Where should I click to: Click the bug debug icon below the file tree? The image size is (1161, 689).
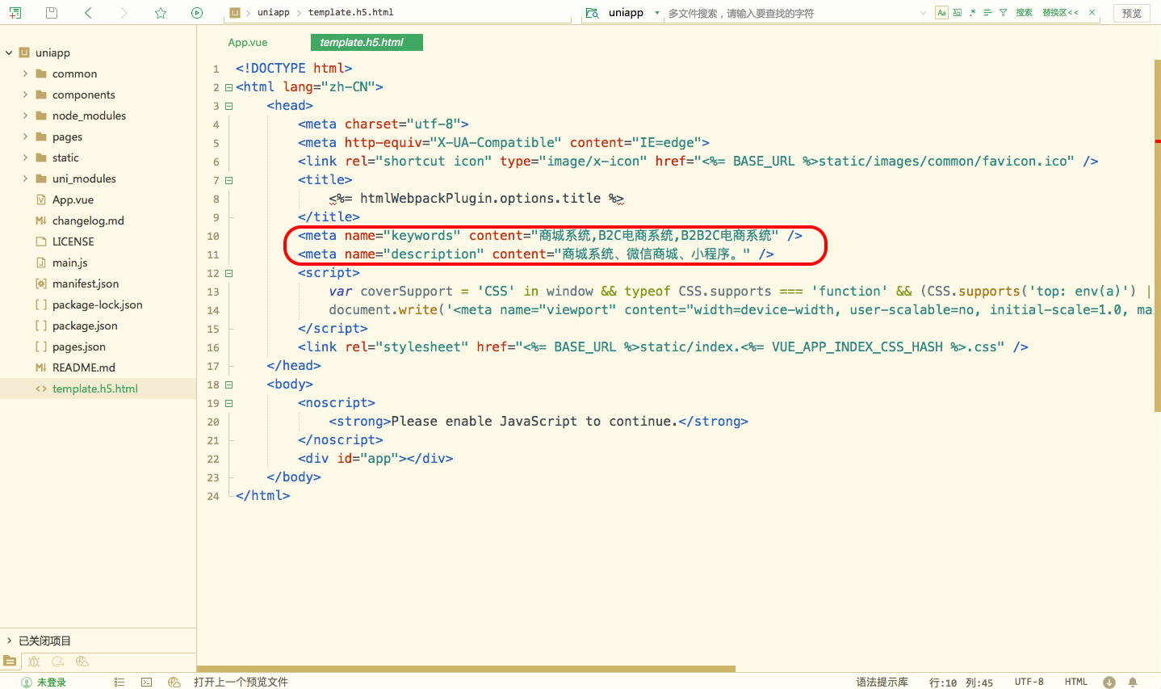[x=34, y=662]
